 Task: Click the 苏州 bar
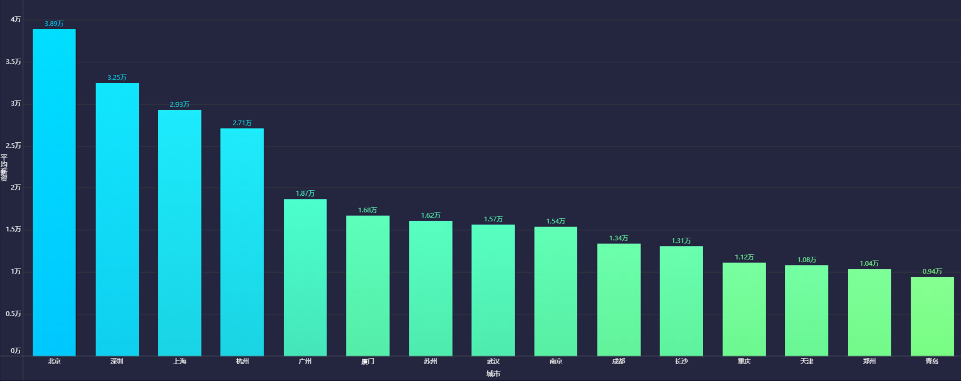click(x=431, y=288)
